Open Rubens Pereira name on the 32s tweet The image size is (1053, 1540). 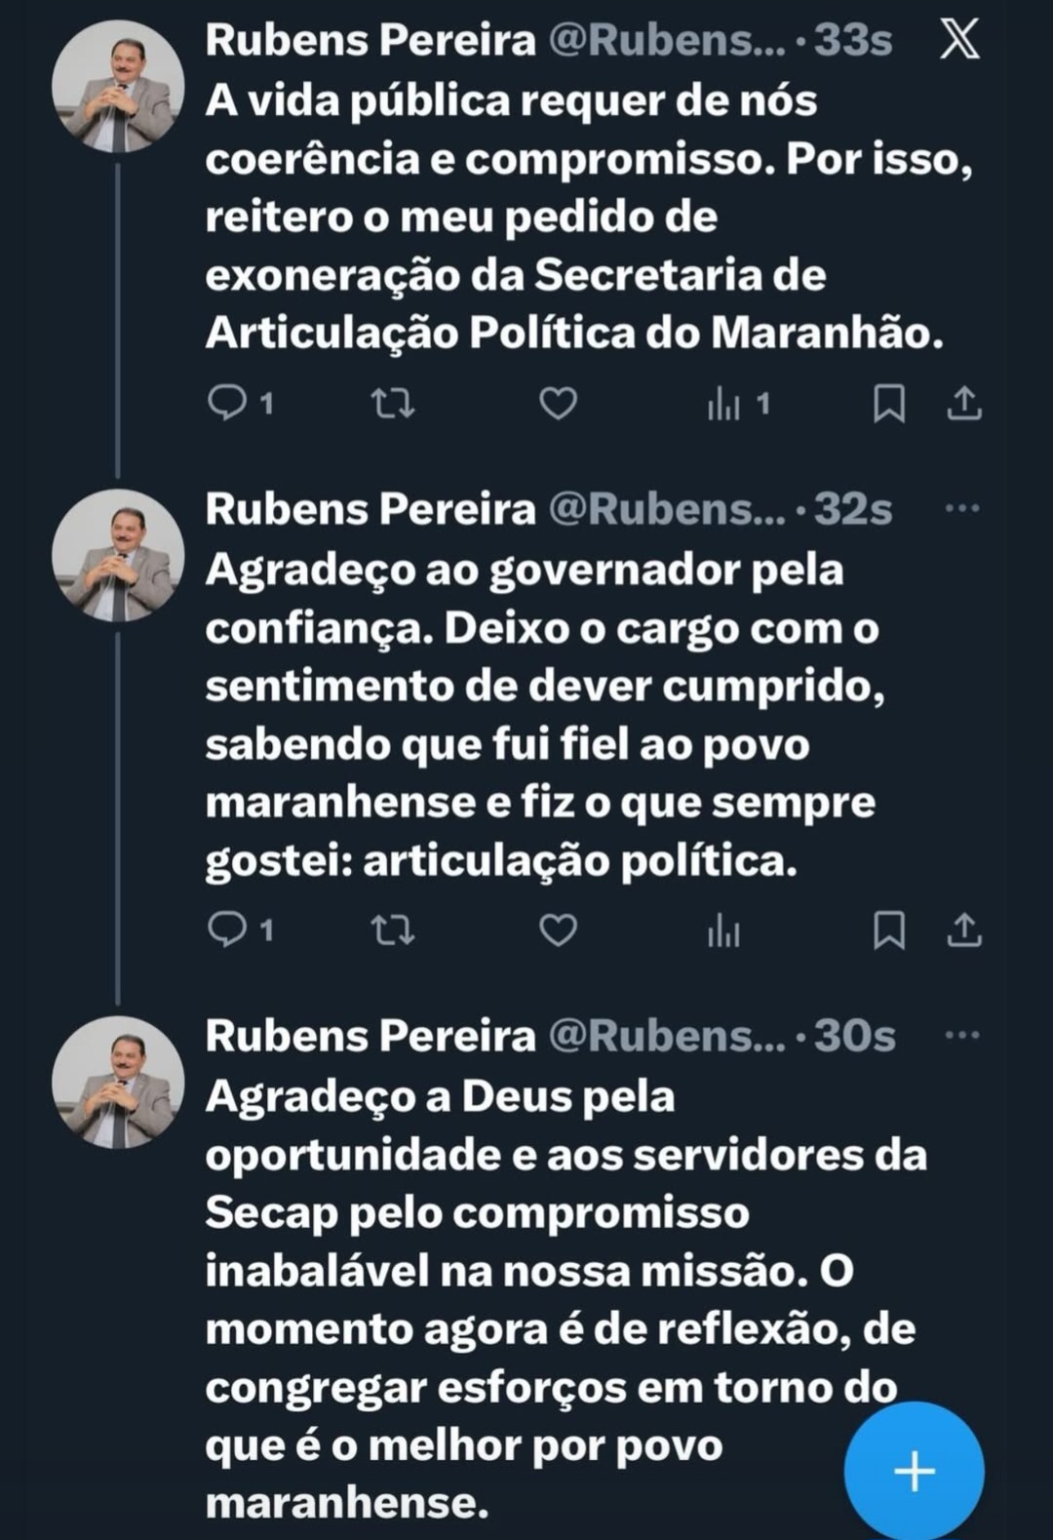(370, 509)
